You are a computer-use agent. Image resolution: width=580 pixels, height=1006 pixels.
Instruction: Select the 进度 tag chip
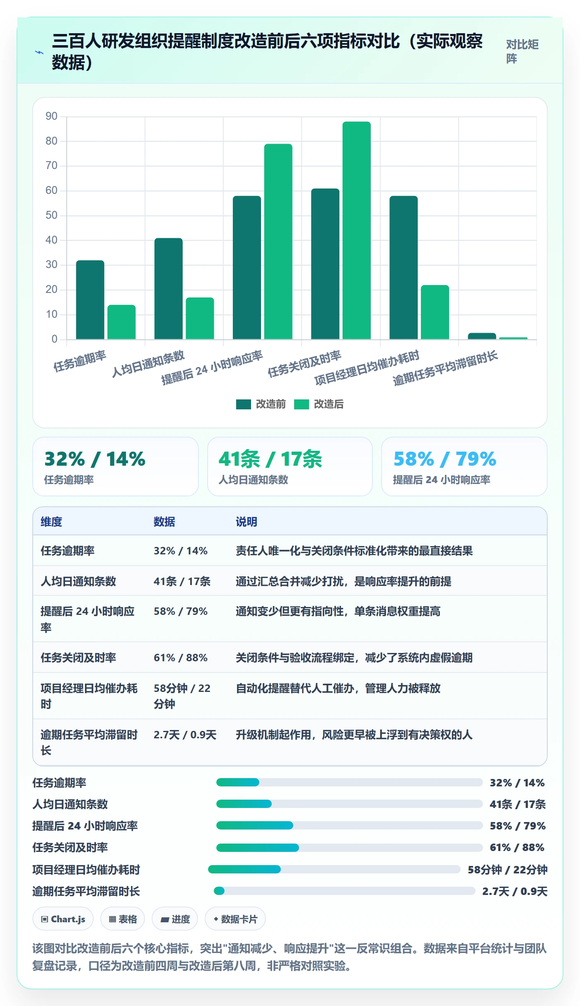[x=175, y=919]
